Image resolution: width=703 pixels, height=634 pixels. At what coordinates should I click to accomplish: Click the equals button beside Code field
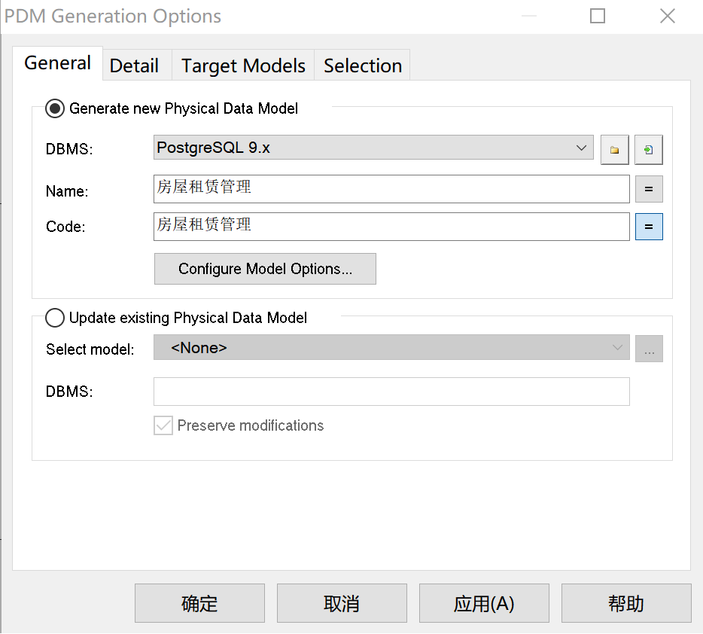pyautogui.click(x=648, y=227)
